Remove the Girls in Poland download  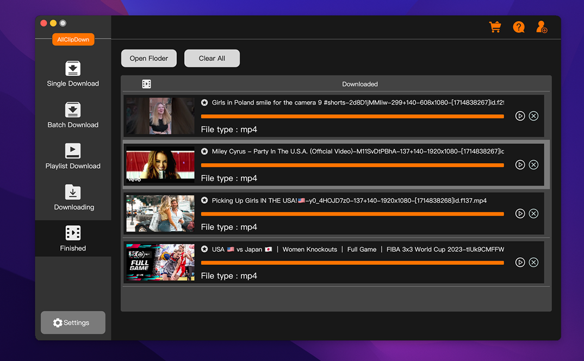click(534, 116)
